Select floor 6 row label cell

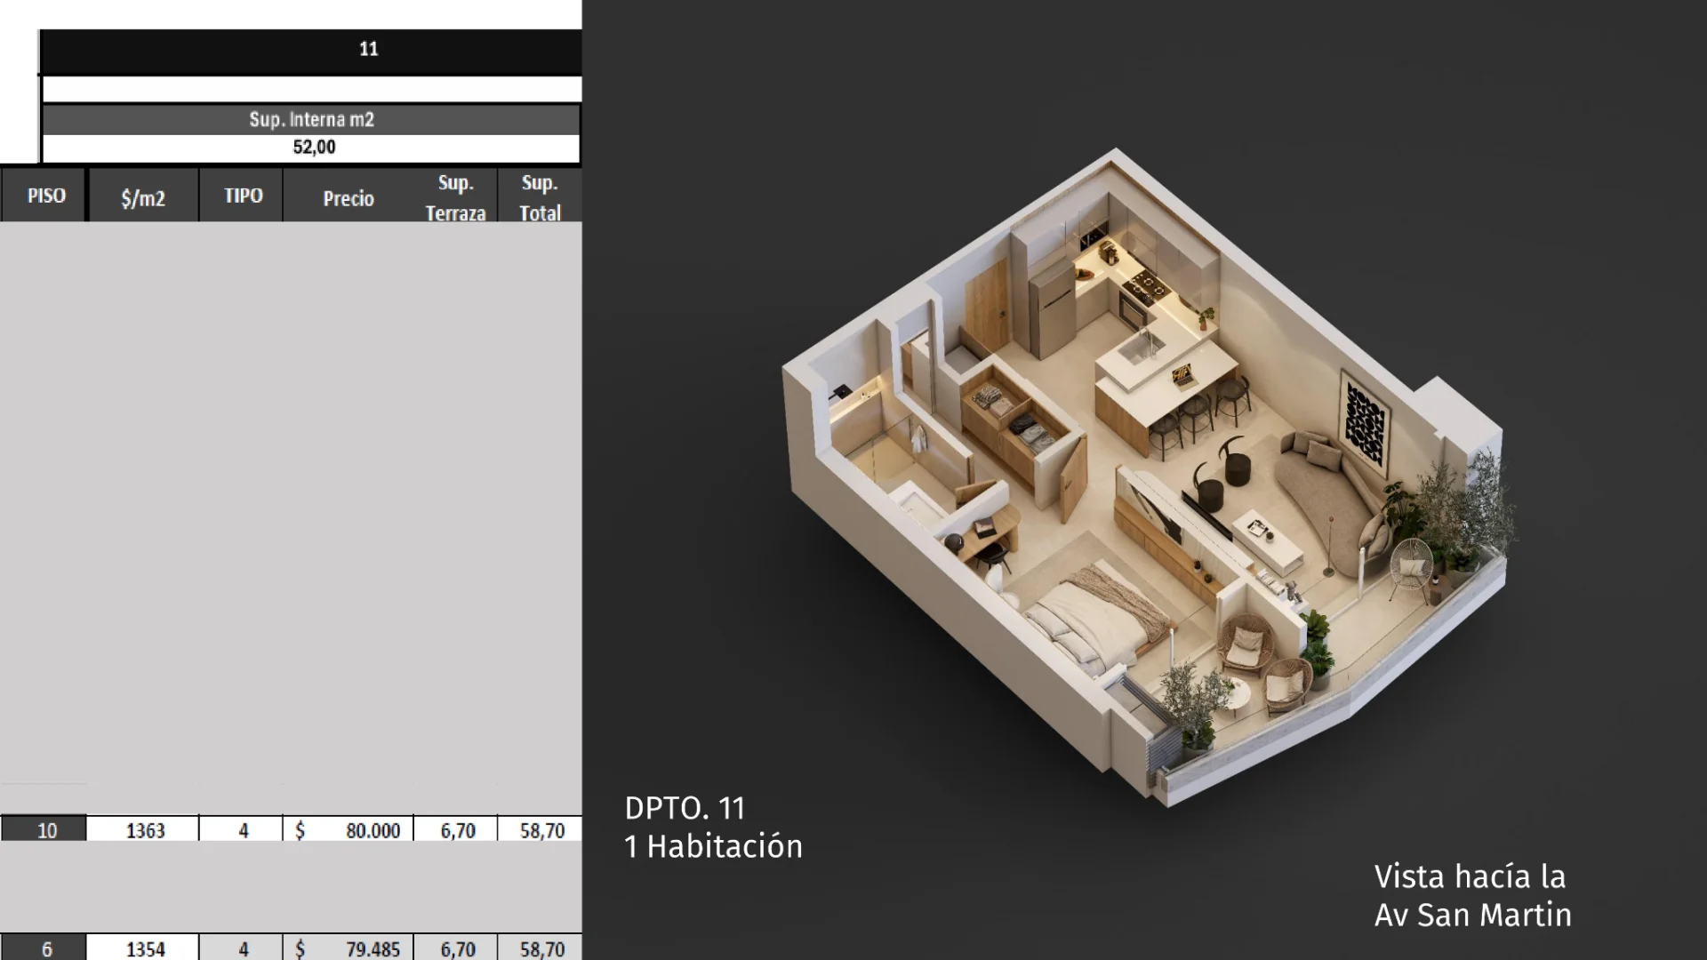tap(45, 948)
